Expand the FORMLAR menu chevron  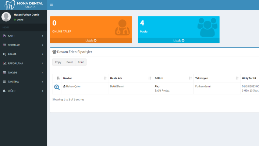tap(42, 45)
